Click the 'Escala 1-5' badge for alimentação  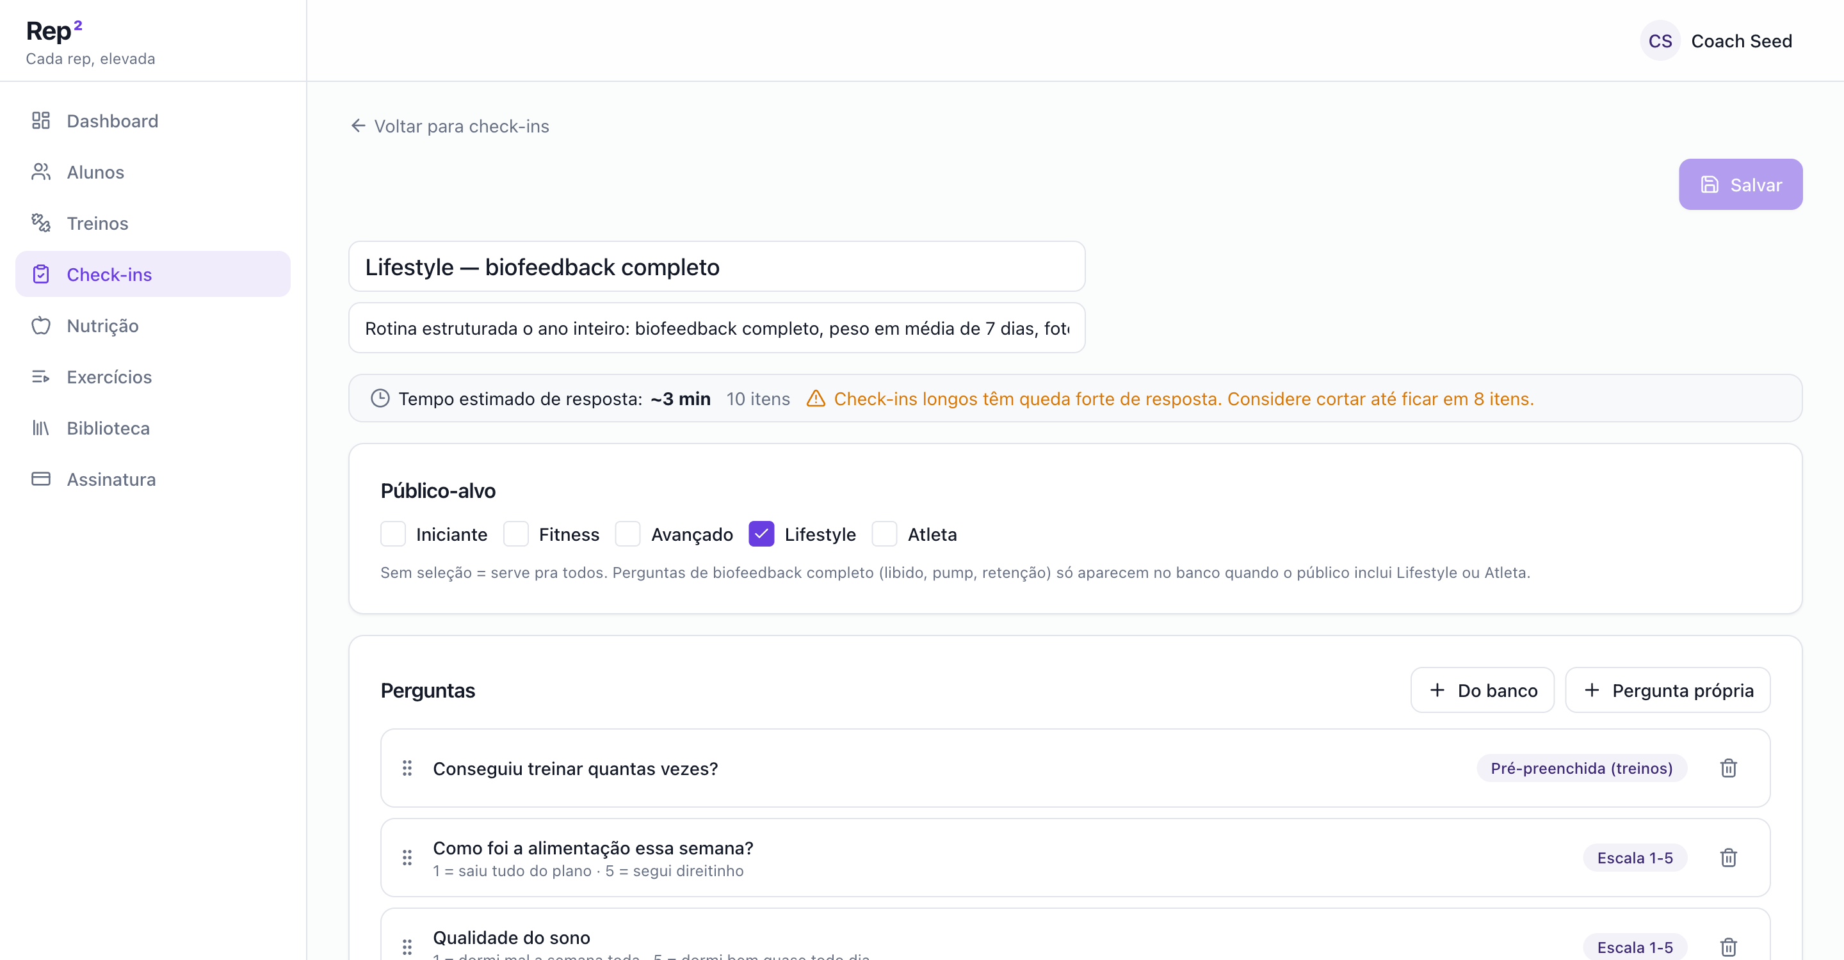(1635, 857)
